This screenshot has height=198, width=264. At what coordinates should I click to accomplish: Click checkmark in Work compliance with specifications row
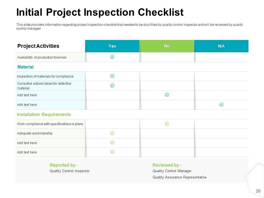pyautogui.click(x=167, y=124)
